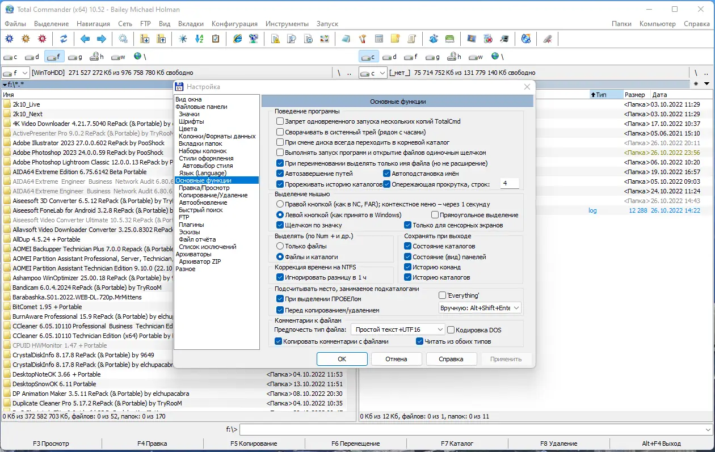
Task: Click the Internet Explorer icon in toolbar
Action: click(238, 39)
